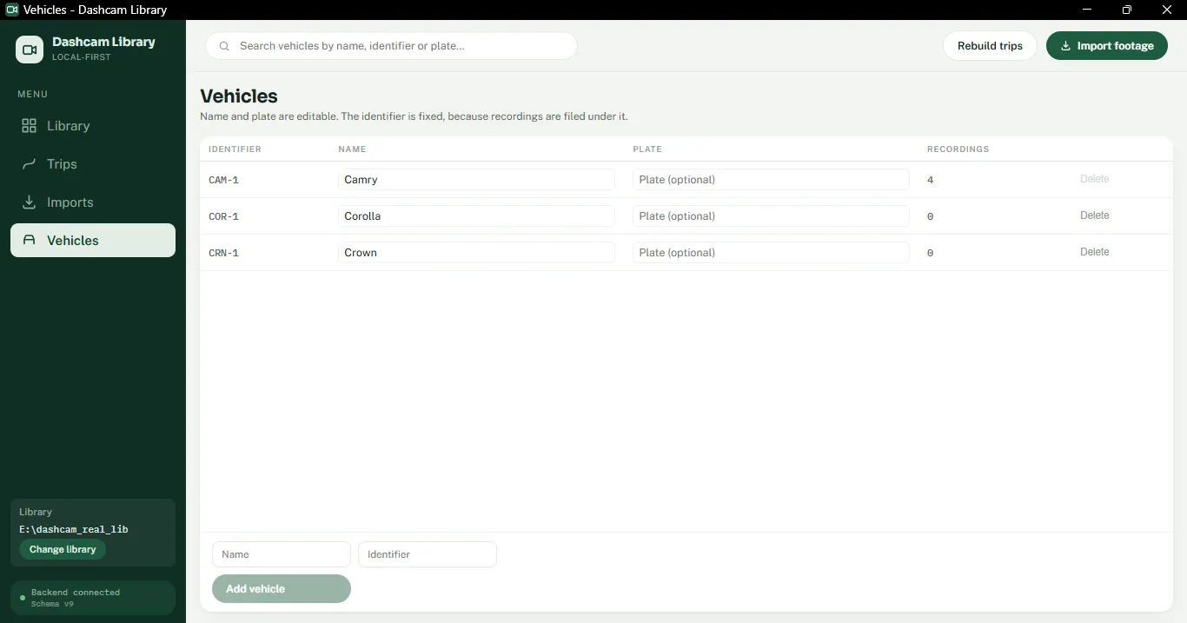
Task: Maximize the Dashcam Library window
Action: click(1127, 10)
